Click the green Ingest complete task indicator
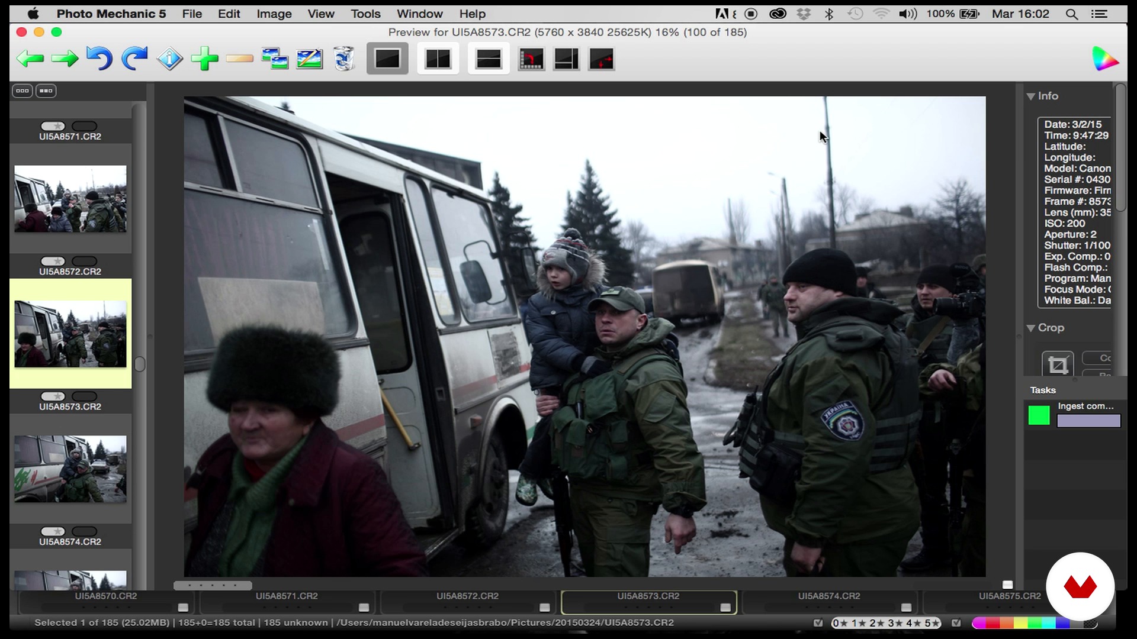The image size is (1137, 639). [1039, 415]
